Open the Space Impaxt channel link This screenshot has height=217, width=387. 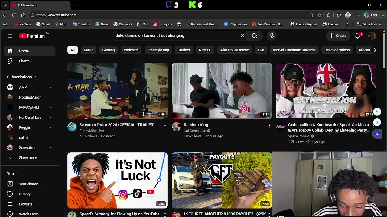(298, 136)
